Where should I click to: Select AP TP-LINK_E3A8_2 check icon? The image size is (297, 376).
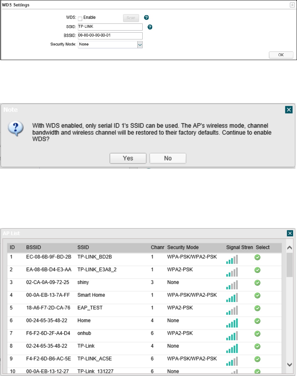258,270
